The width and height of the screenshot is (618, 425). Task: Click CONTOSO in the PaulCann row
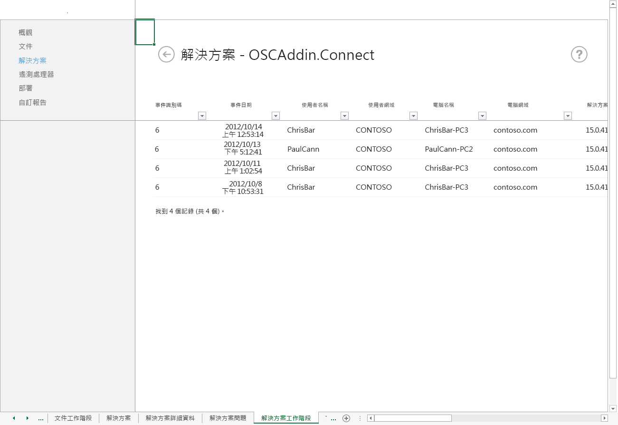374,149
